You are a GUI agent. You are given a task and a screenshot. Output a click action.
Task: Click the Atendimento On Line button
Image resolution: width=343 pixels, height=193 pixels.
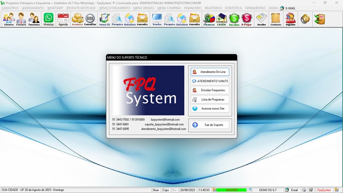tap(210, 72)
